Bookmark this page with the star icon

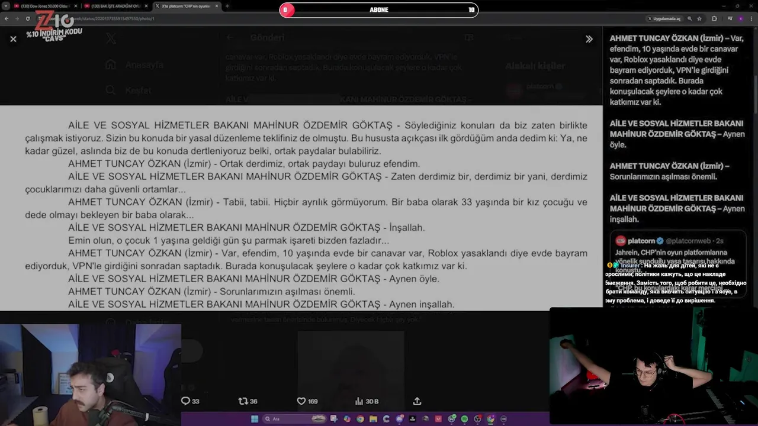coord(699,18)
